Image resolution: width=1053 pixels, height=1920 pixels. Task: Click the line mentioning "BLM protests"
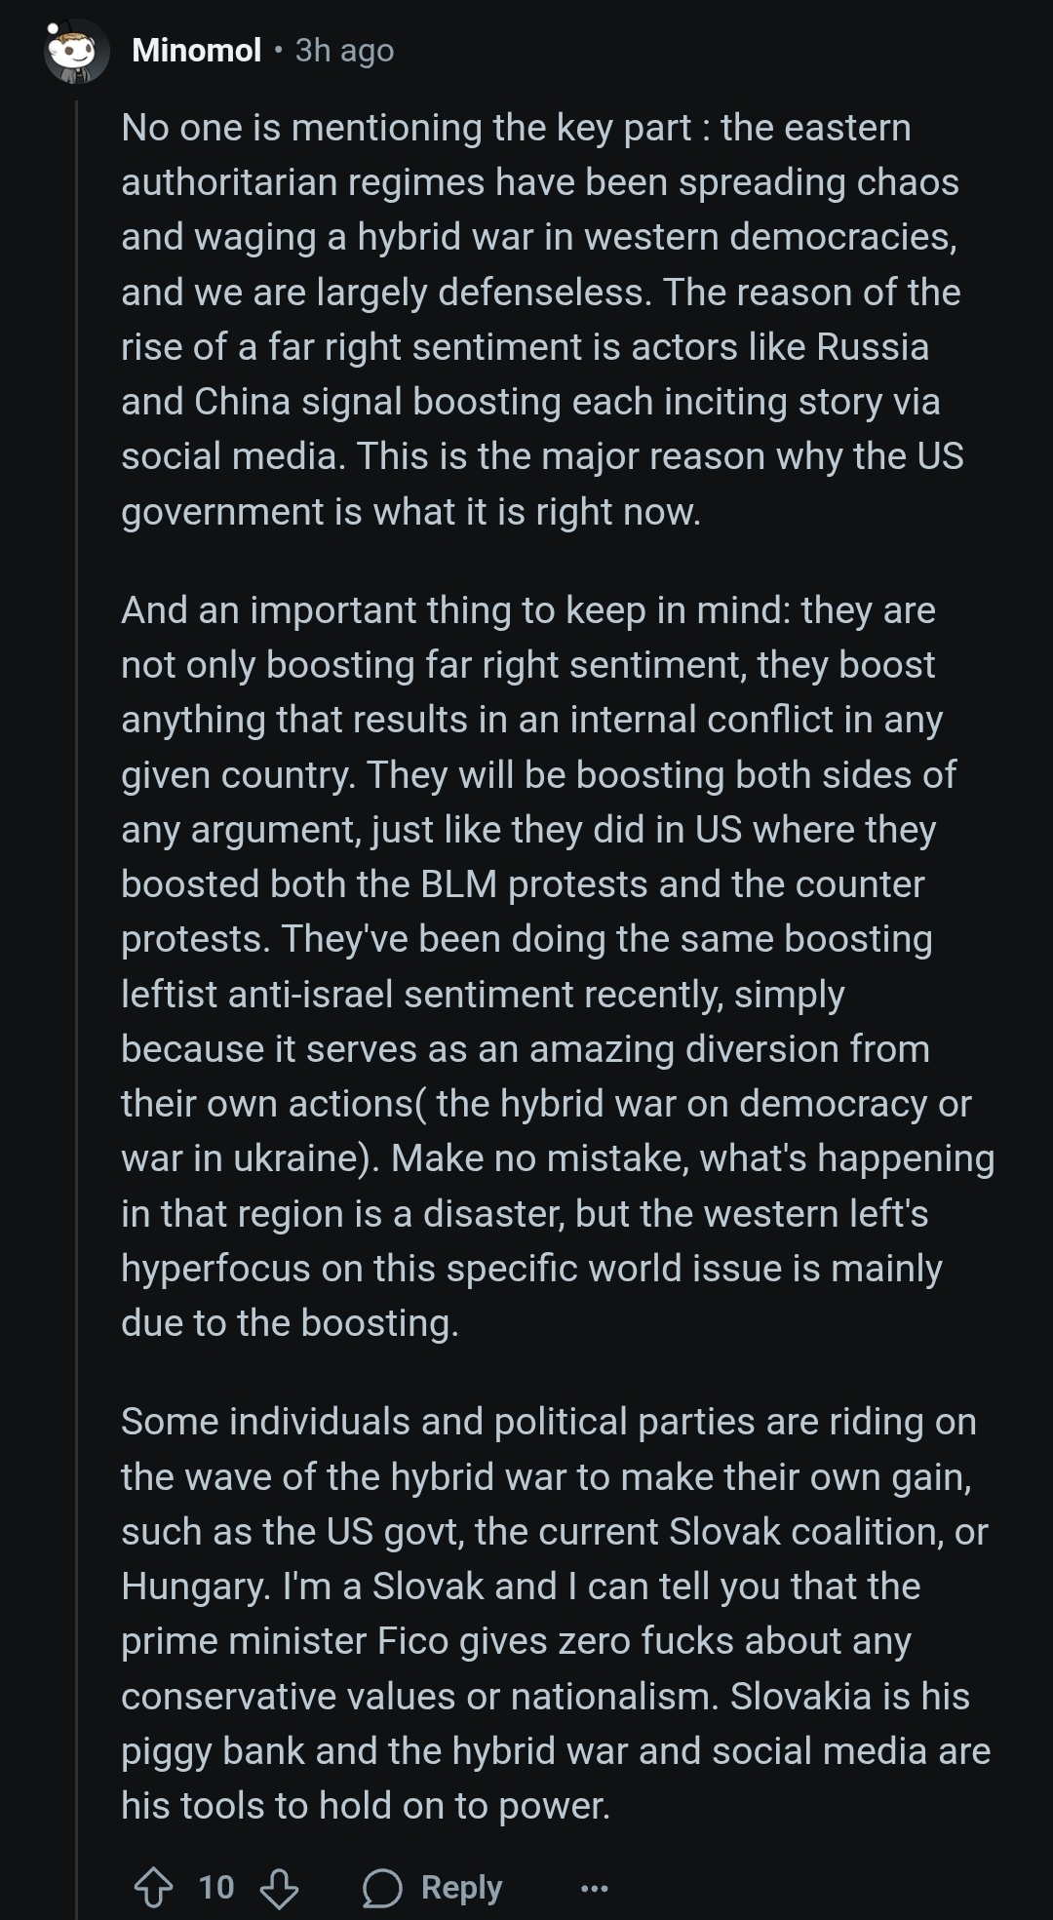523,883
